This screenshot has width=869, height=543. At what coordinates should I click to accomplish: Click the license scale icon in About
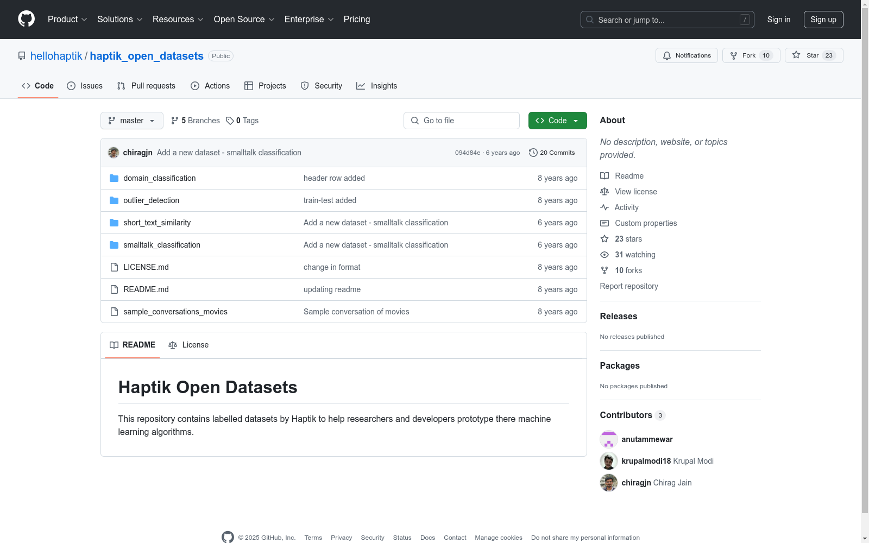(x=604, y=192)
